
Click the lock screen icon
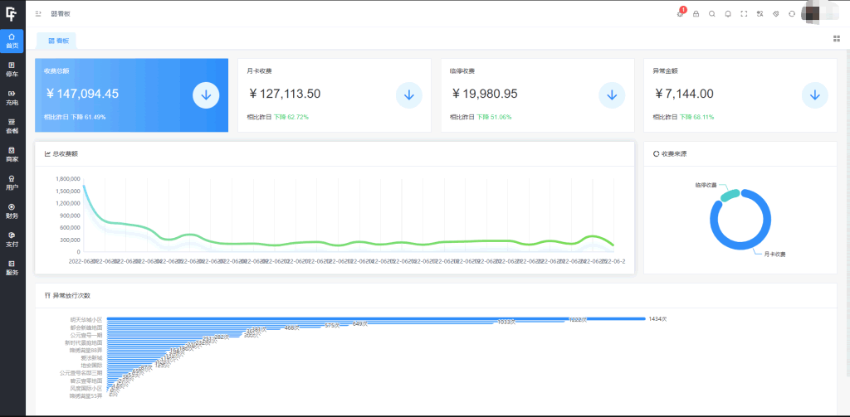696,14
